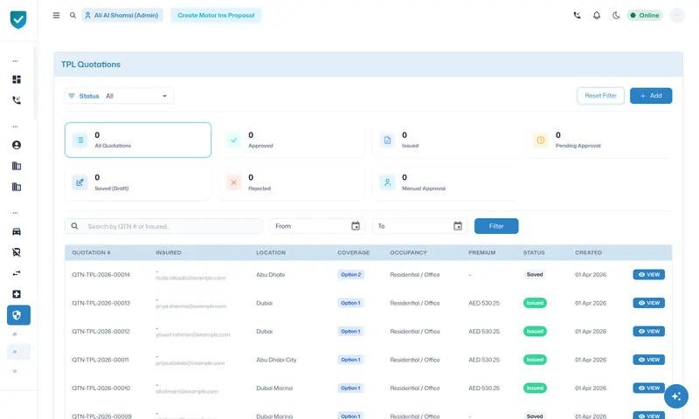Screen dimensions: 699x419
Task: Click the Search by QTN or Insured field
Action: 163,226
